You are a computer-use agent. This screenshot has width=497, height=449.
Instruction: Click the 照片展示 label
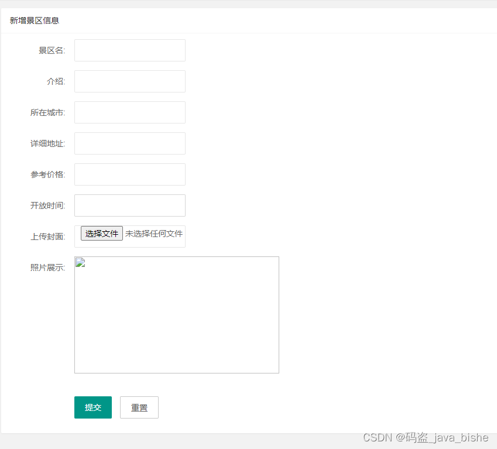coord(48,268)
